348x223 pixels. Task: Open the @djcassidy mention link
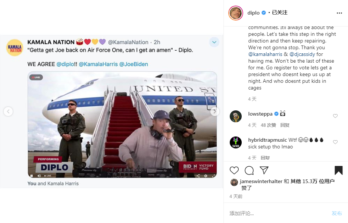click(x=302, y=54)
